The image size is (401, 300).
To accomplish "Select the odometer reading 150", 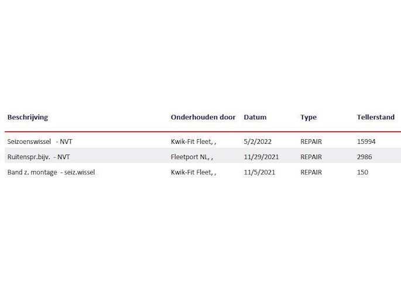I will pos(362,173).
